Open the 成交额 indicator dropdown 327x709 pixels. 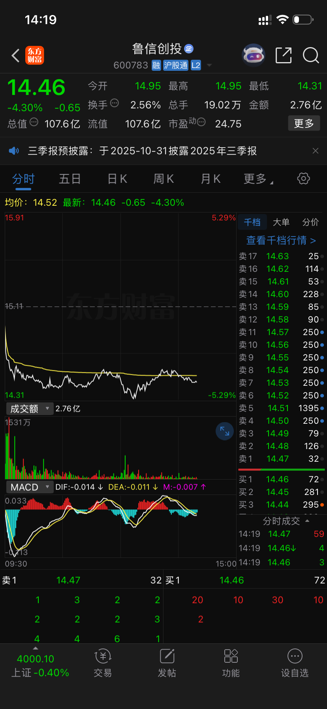click(x=30, y=409)
